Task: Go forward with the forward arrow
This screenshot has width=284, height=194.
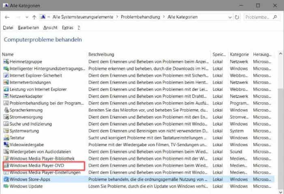Action: click(x=18, y=17)
